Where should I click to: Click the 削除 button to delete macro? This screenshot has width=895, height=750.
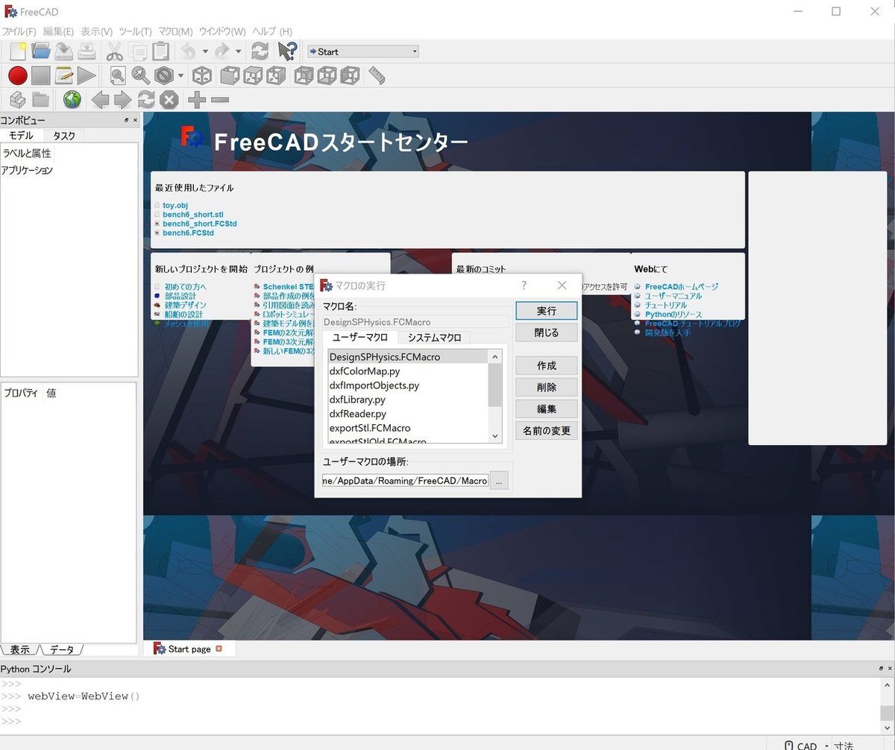(x=547, y=387)
